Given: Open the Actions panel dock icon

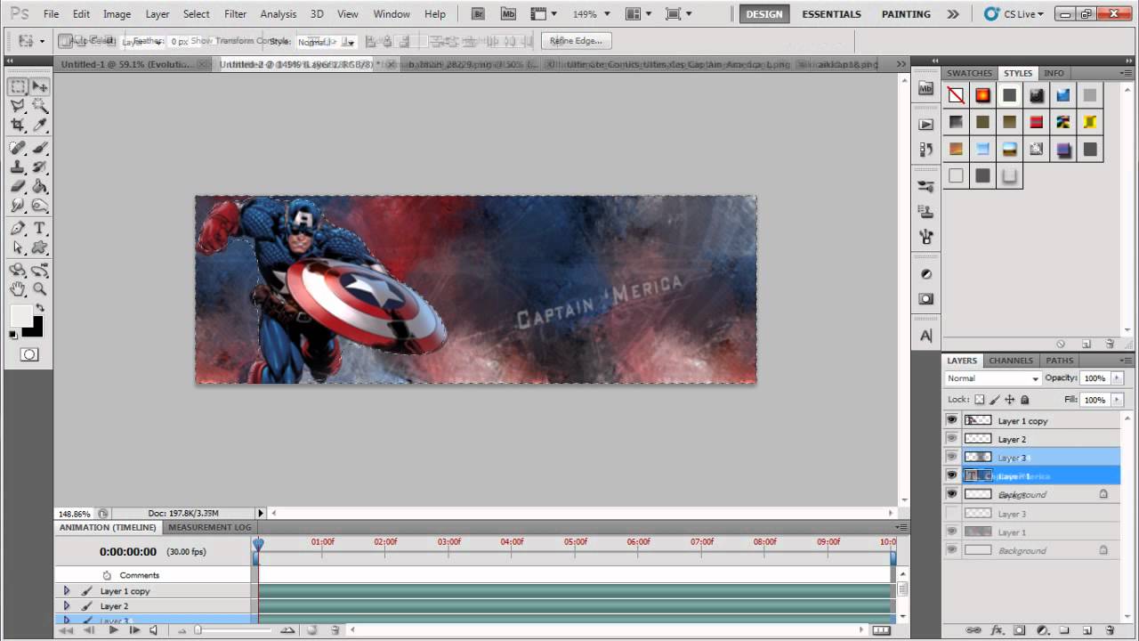Looking at the screenshot, I should click(x=926, y=124).
